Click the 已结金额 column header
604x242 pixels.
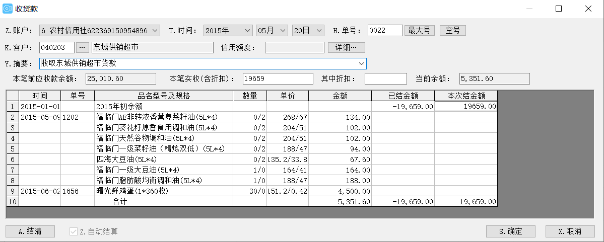[403, 96]
